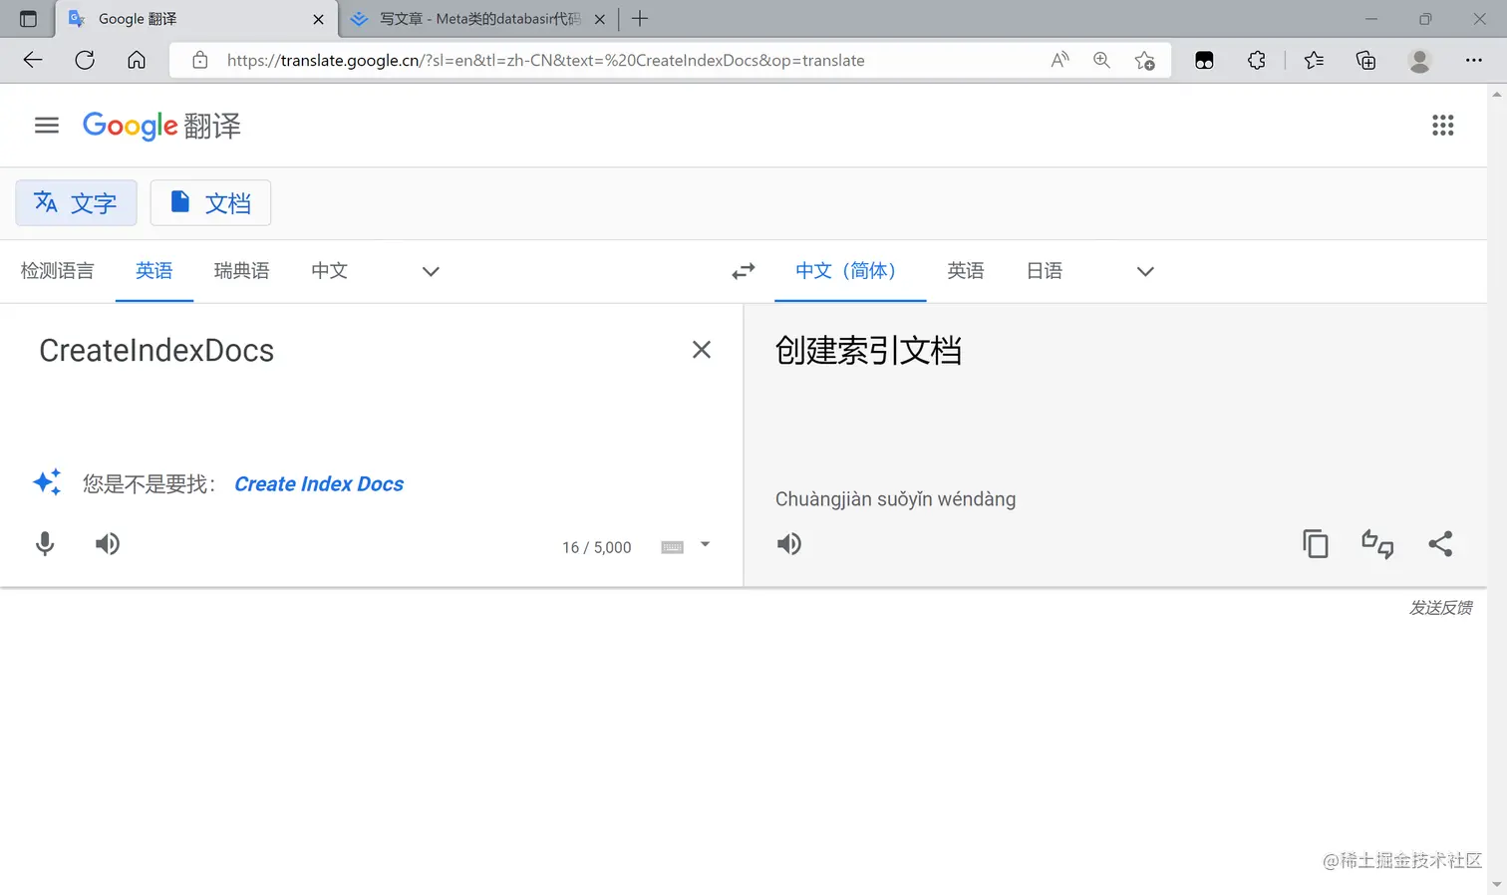
Task: Open a new browser tab
Action: point(640,19)
